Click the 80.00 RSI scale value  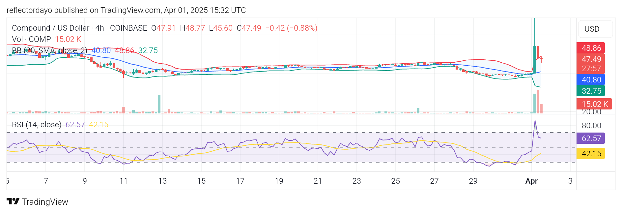coord(591,126)
